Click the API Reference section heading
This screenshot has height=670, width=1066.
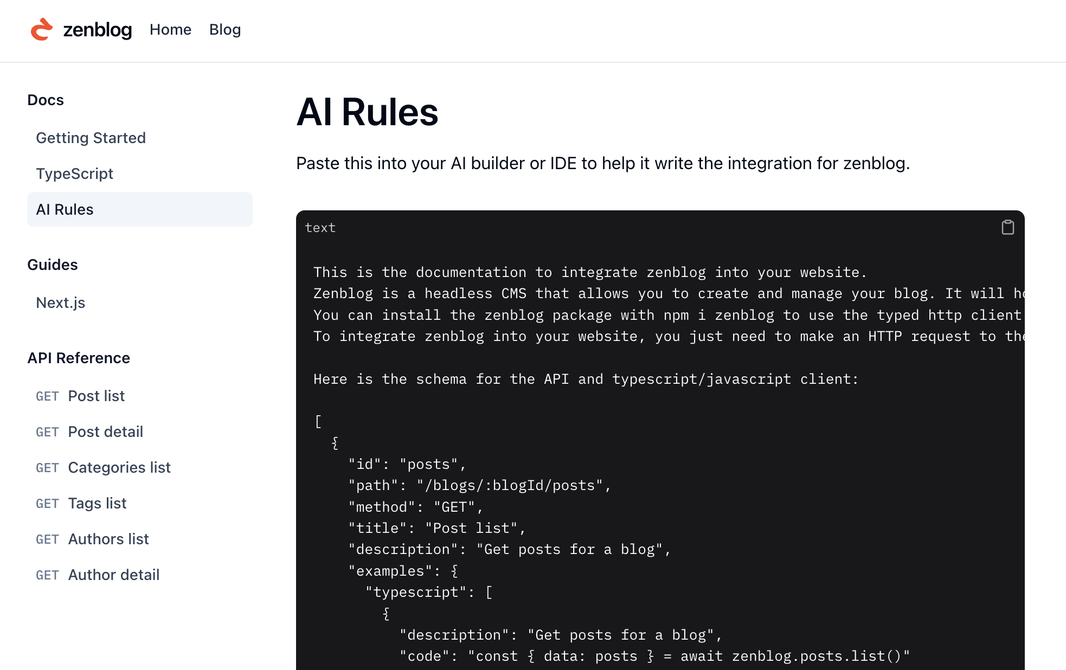[x=79, y=358]
